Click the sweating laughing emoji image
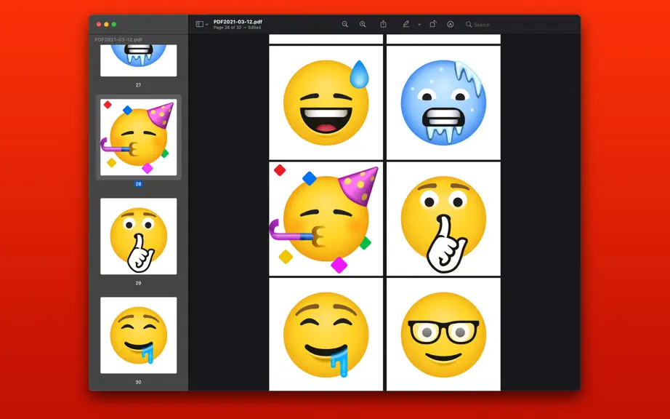 coord(326,103)
